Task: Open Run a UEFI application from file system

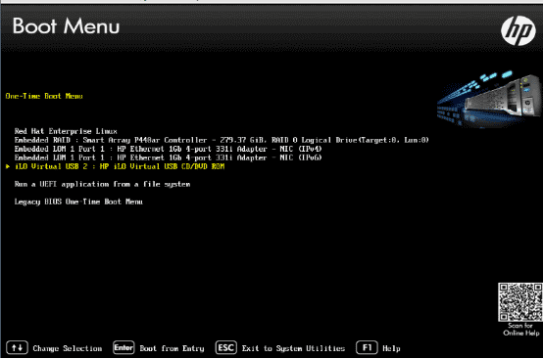Action: point(103,184)
